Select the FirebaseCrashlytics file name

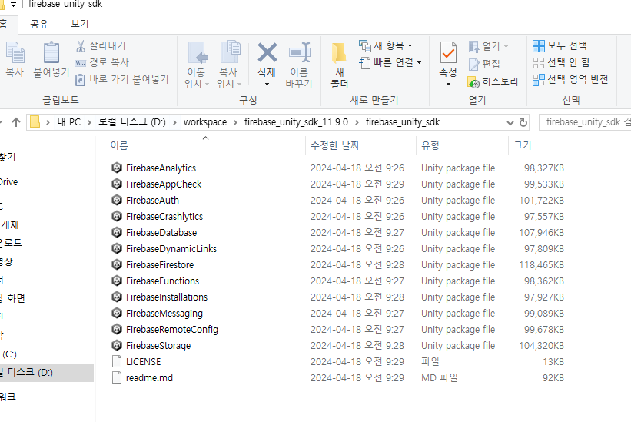(164, 217)
